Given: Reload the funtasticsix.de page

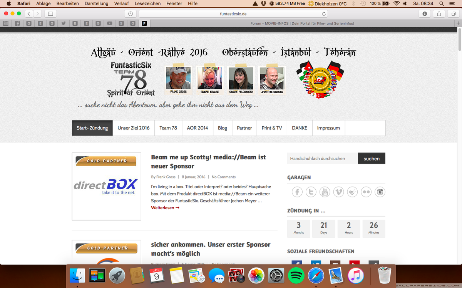Looking at the screenshot, I should click(324, 13).
